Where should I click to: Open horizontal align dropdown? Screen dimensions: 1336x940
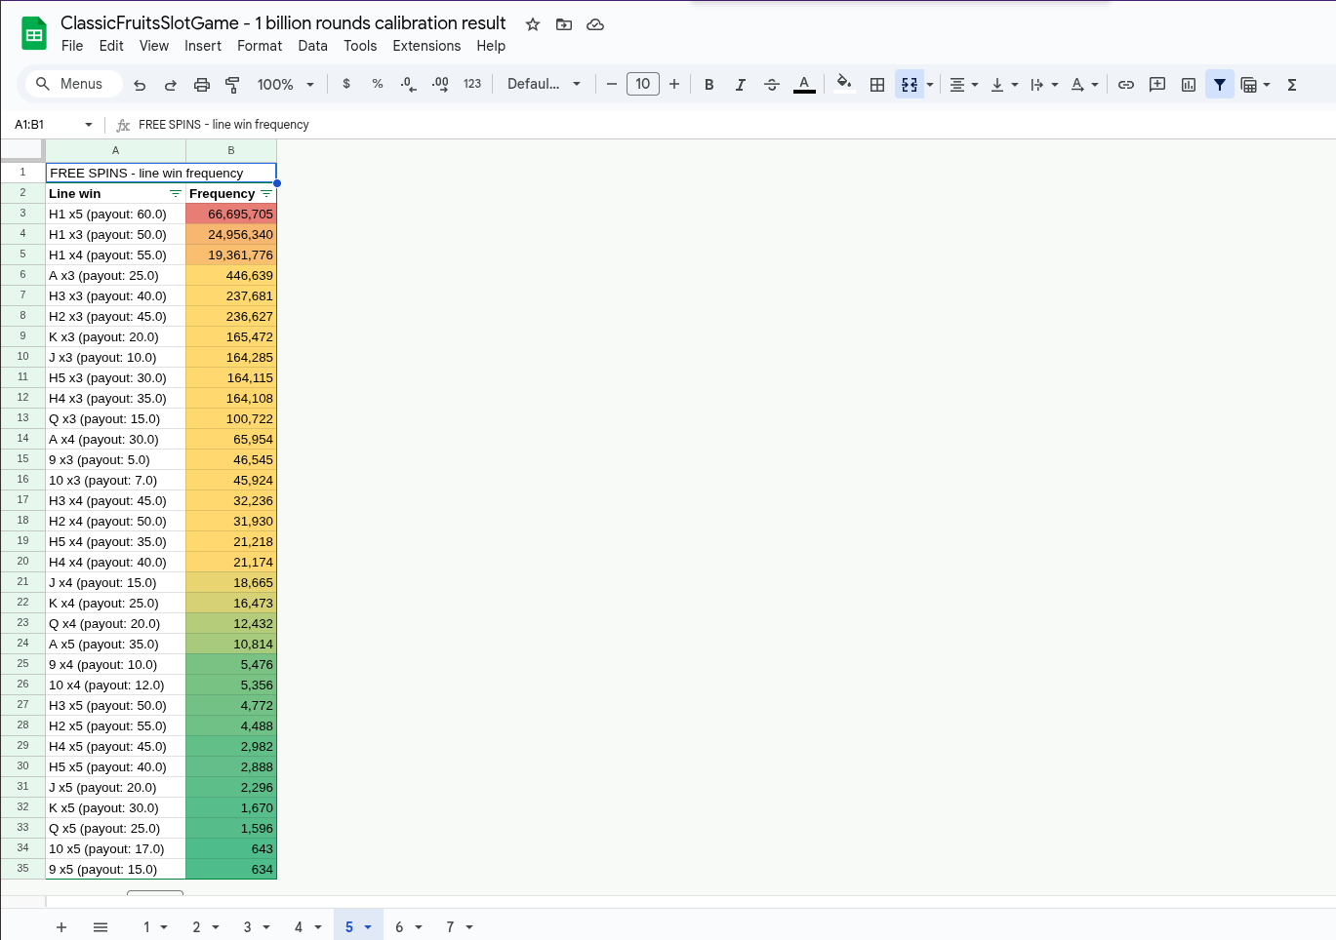(x=964, y=85)
